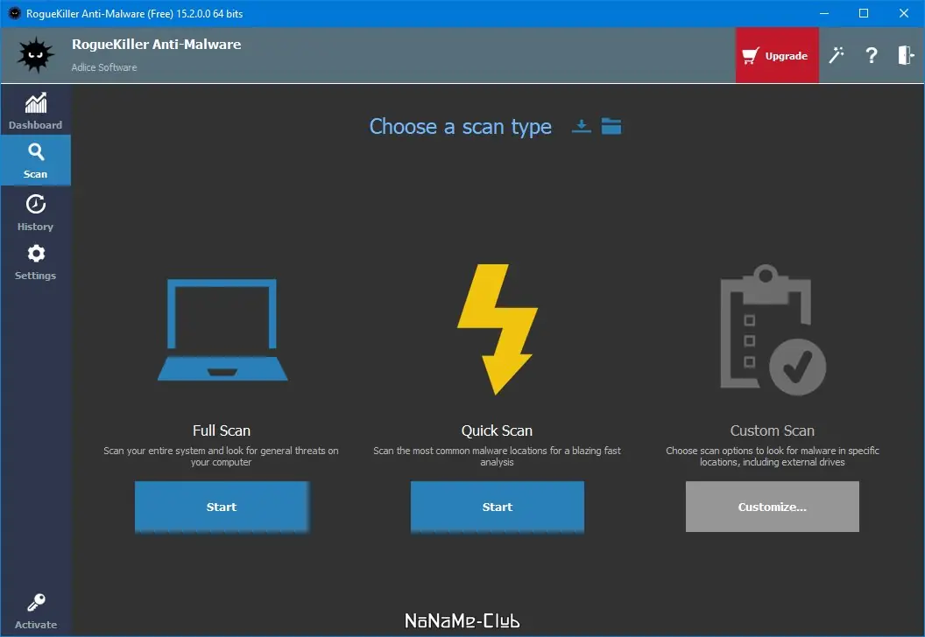Minimize the RogueKiller window
The width and height of the screenshot is (925, 637).
824,13
